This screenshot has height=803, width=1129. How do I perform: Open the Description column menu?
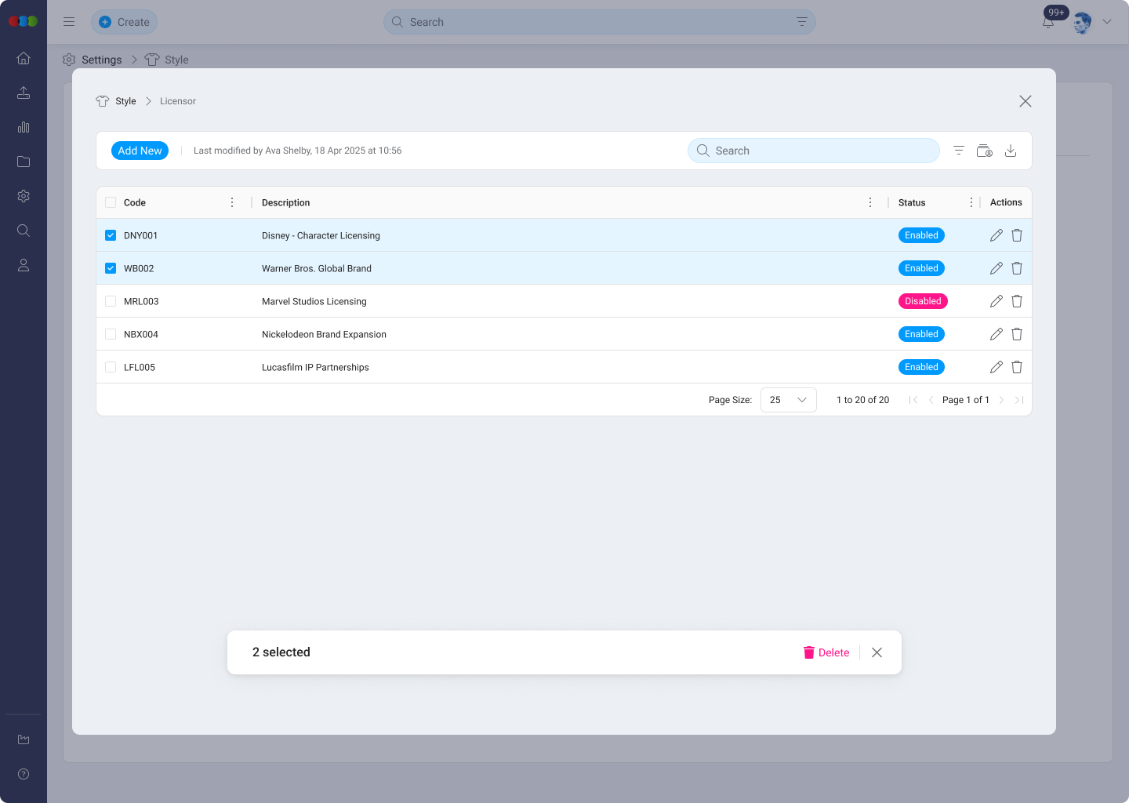click(870, 202)
